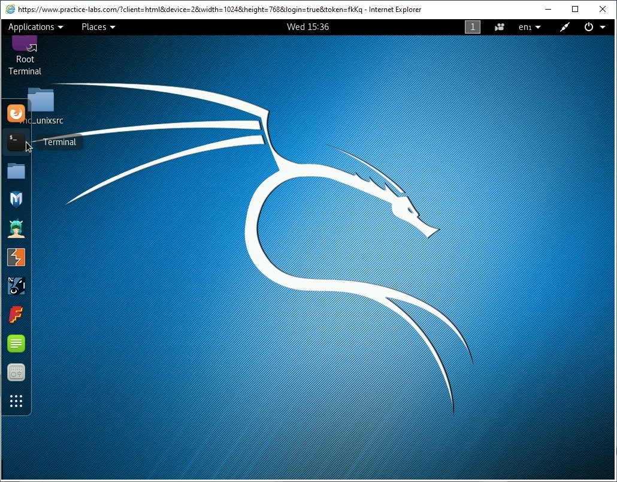
Task: Open the Files manager dock icon
Action: pyautogui.click(x=16, y=171)
